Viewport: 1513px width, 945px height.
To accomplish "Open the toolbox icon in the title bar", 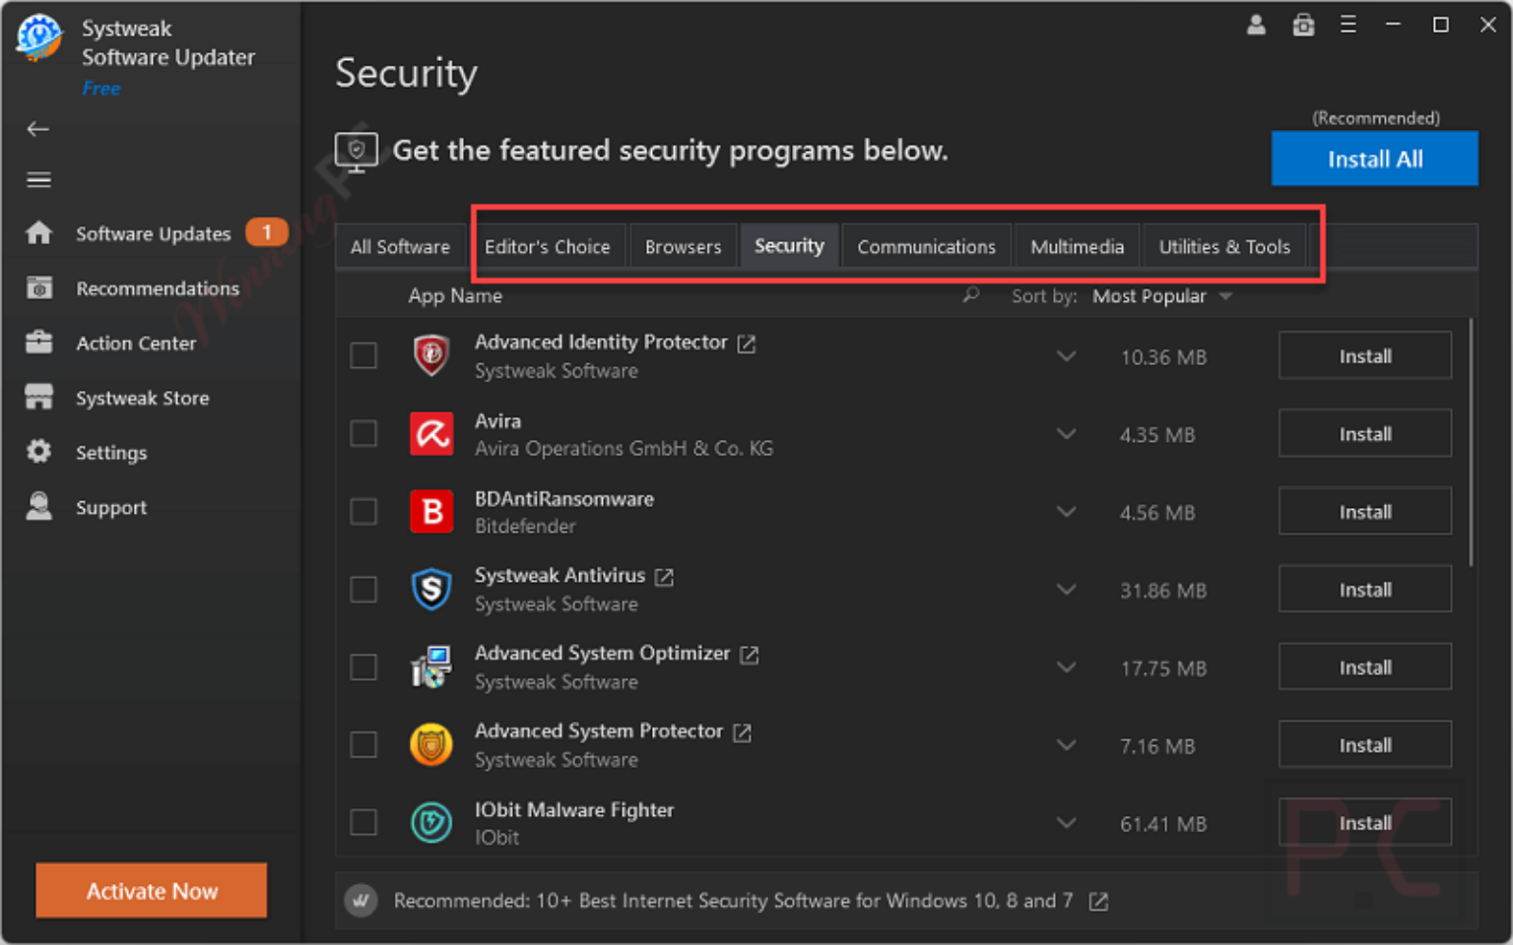I will point(1303,25).
